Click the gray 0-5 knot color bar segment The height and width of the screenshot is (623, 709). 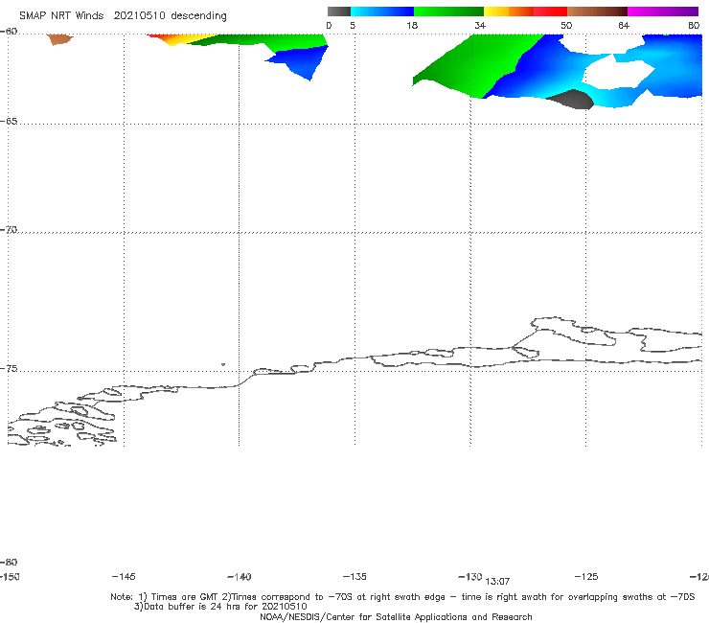pos(338,12)
